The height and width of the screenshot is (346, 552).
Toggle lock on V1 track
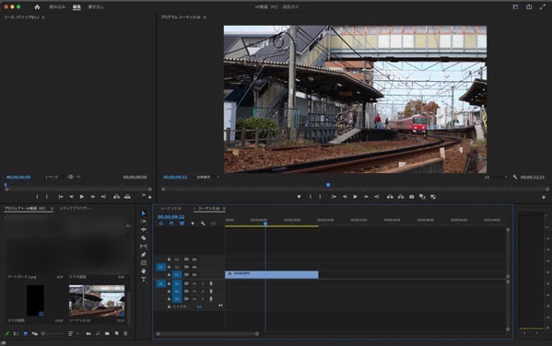(169, 275)
